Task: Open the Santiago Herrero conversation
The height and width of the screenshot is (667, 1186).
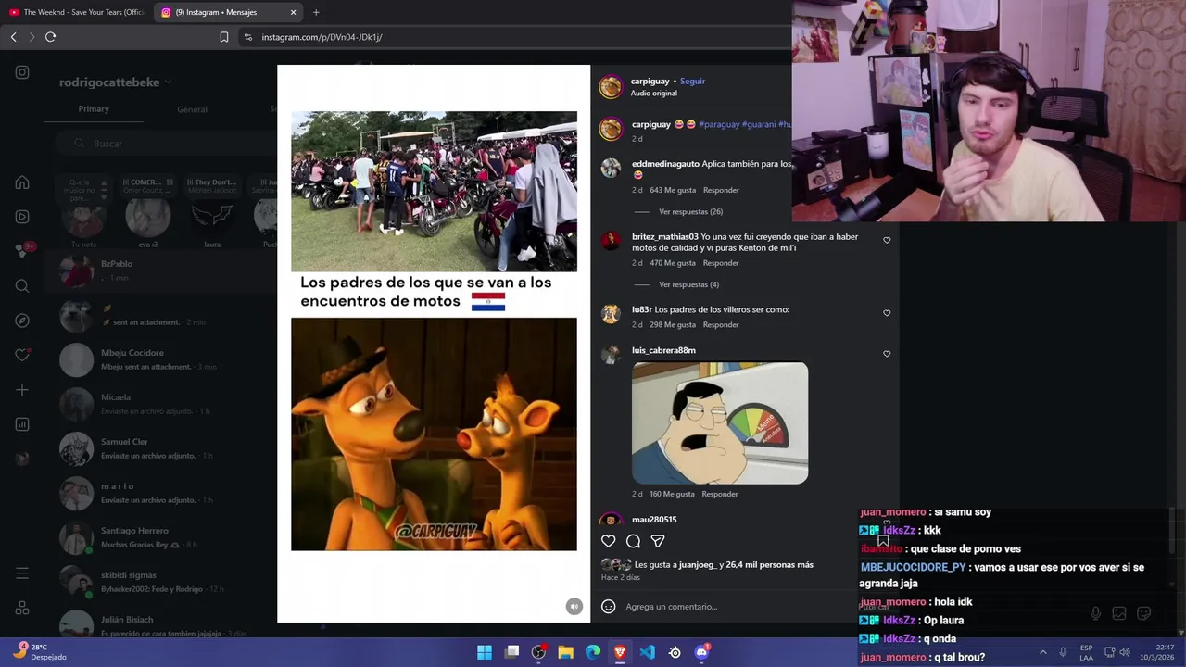Action: (162, 537)
